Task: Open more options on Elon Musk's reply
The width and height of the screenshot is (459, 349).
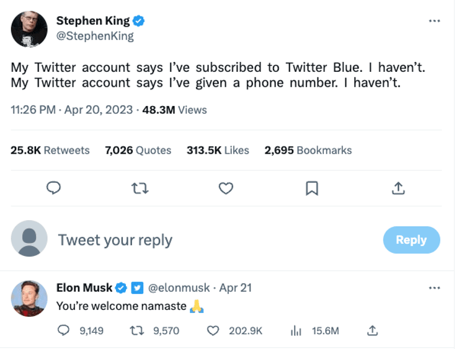Action: pyautogui.click(x=434, y=288)
